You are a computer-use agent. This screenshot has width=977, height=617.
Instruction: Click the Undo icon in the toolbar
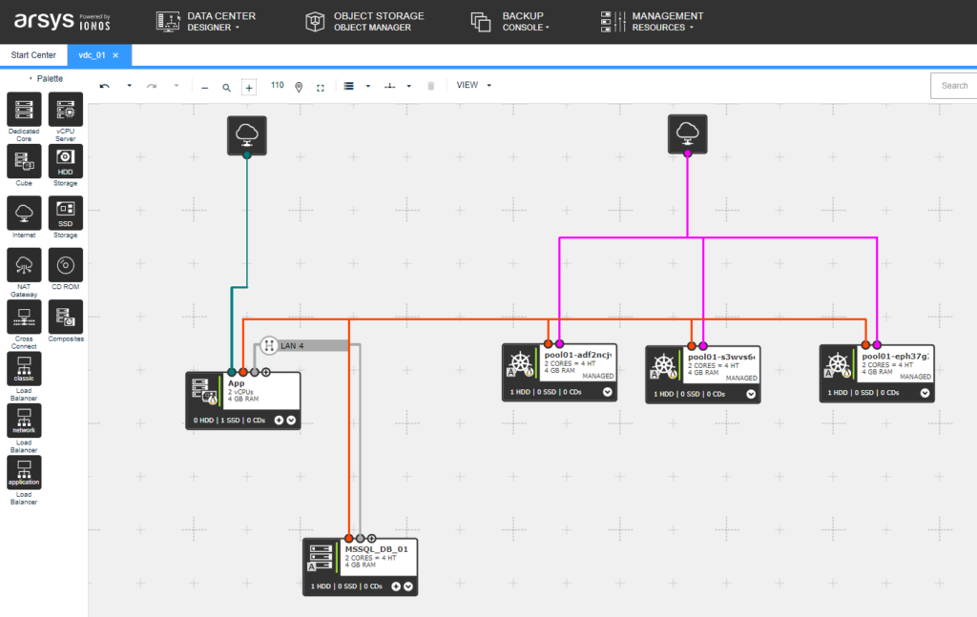105,85
